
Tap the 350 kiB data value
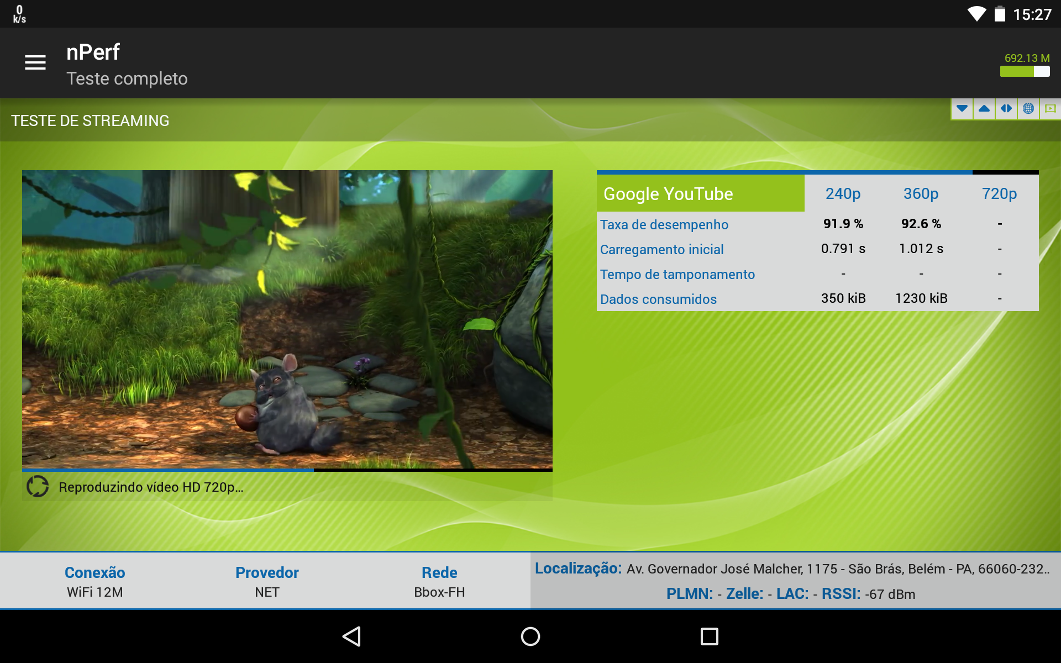[843, 298]
